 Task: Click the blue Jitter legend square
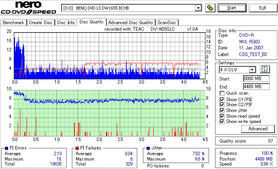[x=147, y=148]
